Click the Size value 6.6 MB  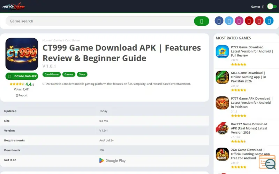click(x=104, y=121)
